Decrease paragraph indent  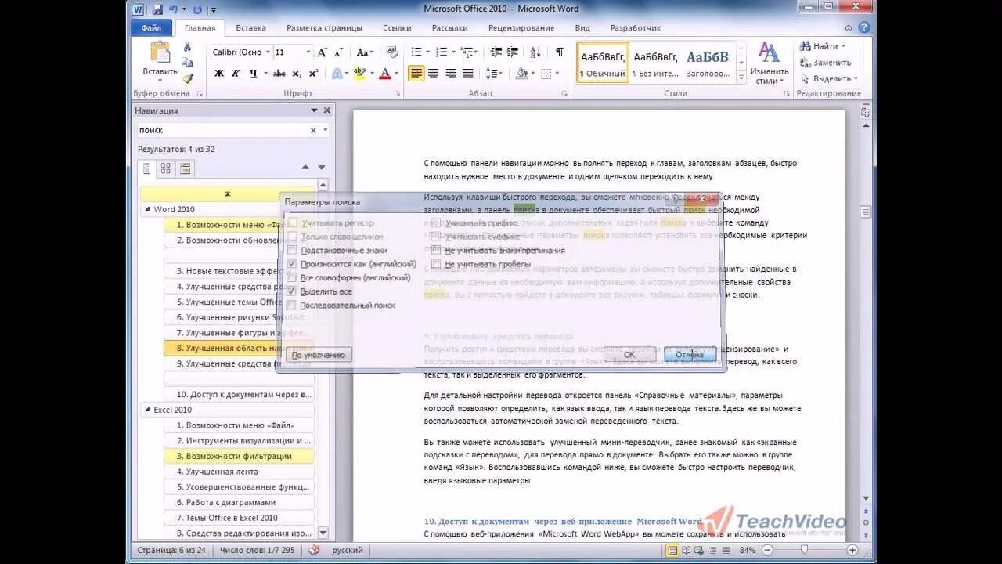pos(496,52)
